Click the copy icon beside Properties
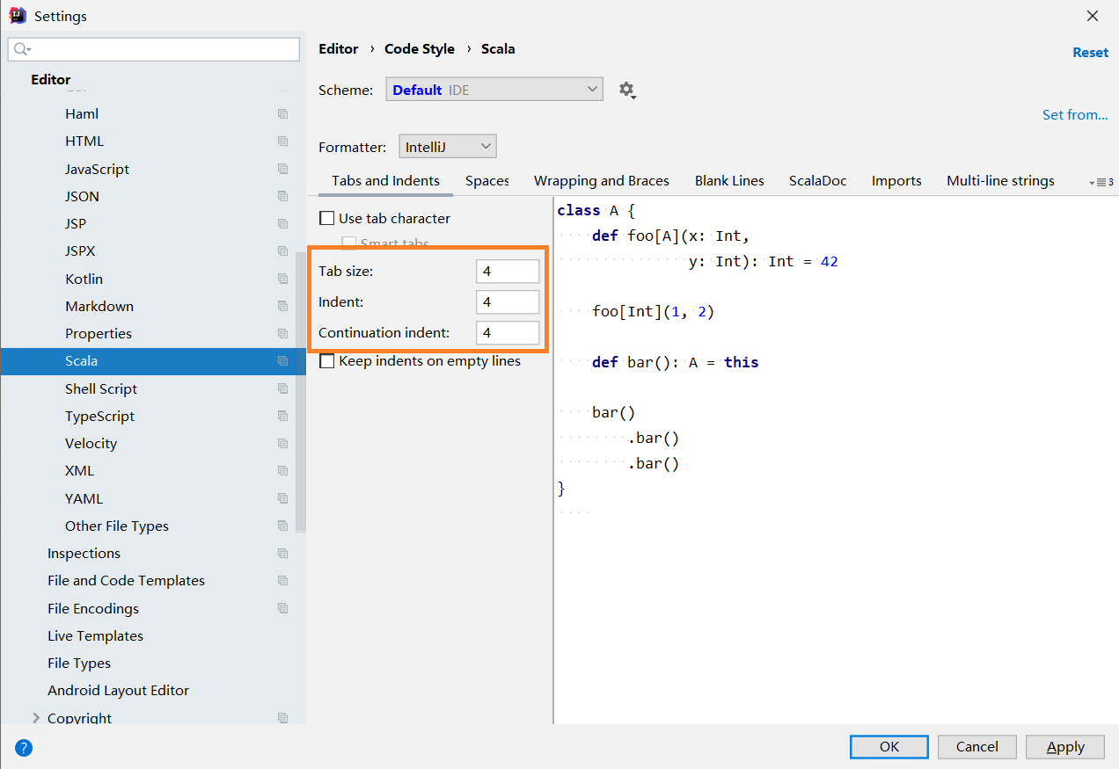This screenshot has height=769, width=1119. (x=282, y=334)
